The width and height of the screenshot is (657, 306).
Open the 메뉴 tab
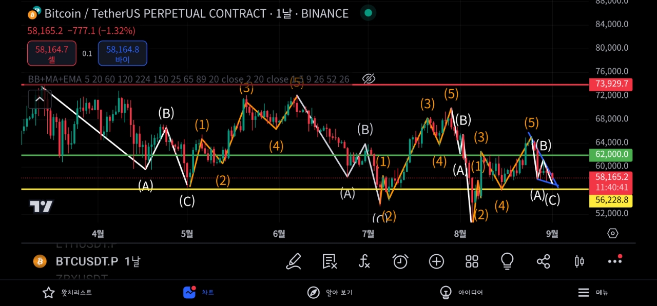coord(593,293)
